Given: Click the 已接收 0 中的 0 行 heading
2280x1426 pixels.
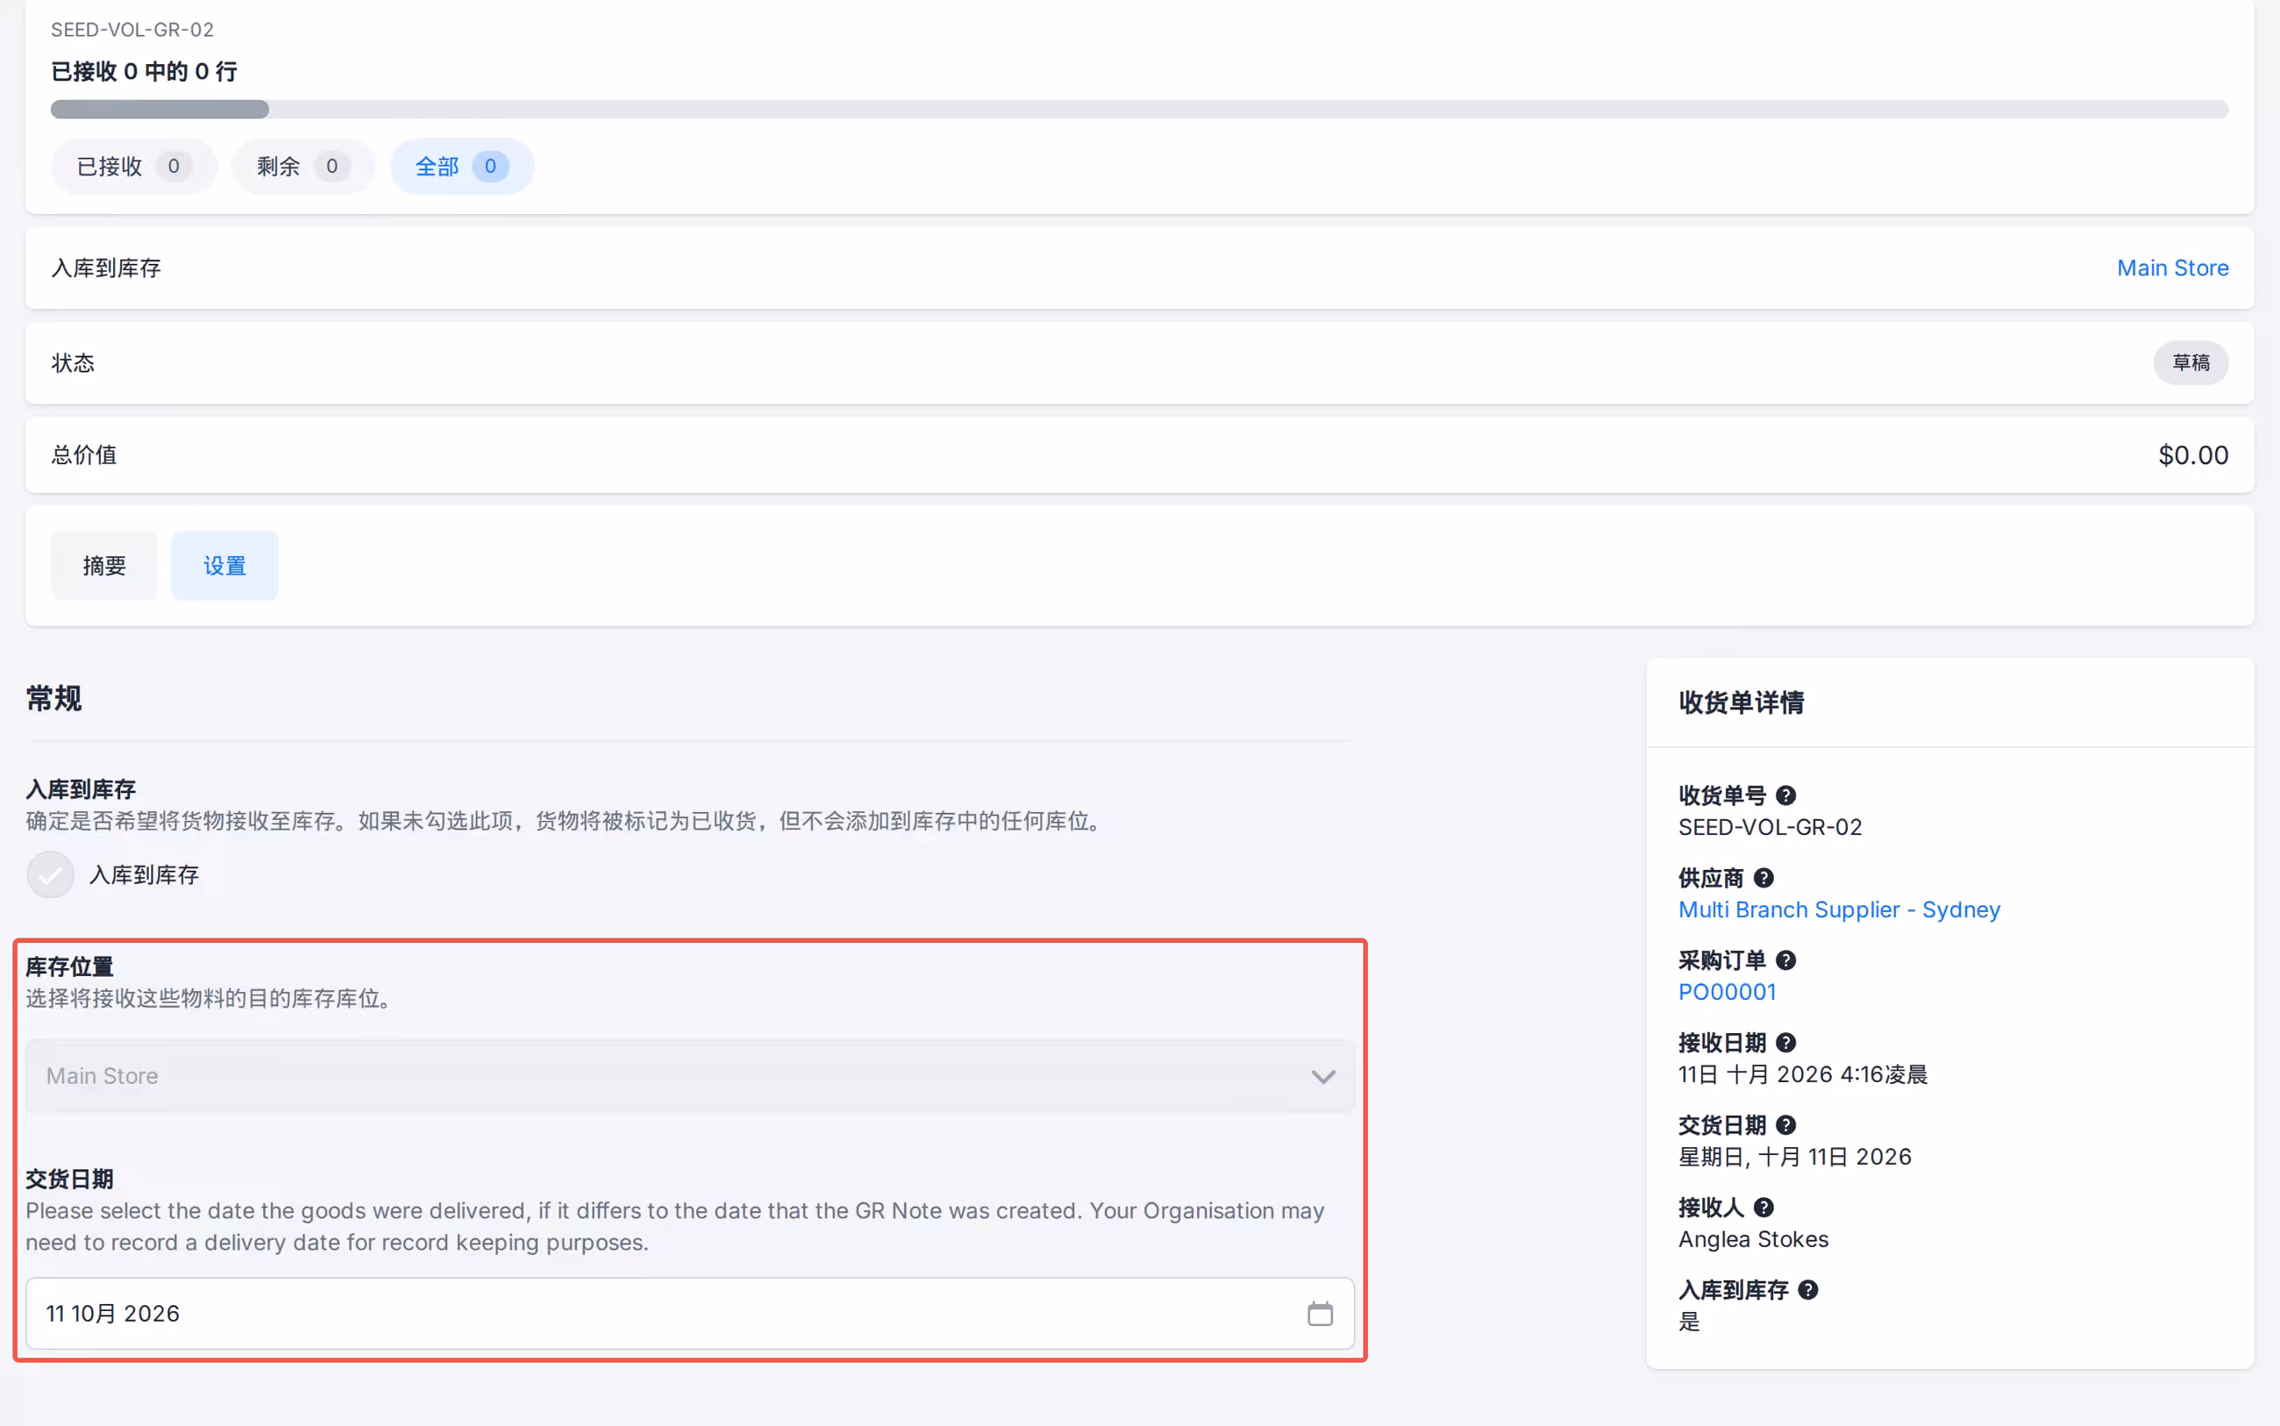Looking at the screenshot, I should pos(145,71).
